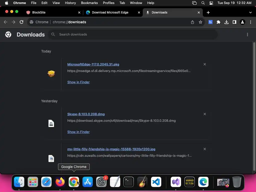Viewport: 256px width, 192px height.
Task: Open the History menu
Action: [x=70, y=3]
